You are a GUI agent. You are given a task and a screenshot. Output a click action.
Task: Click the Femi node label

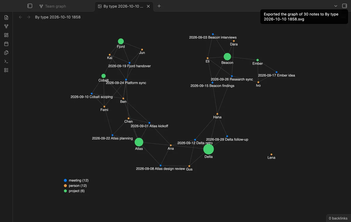tap(104, 110)
